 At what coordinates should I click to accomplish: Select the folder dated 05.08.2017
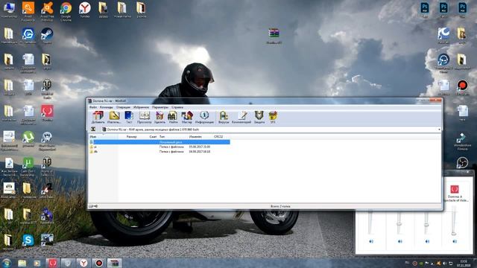(x=159, y=147)
